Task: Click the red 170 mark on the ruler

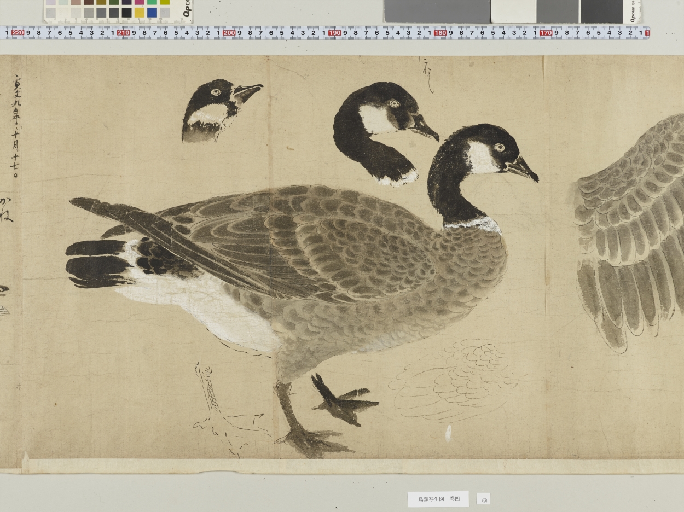Action: 546,33
